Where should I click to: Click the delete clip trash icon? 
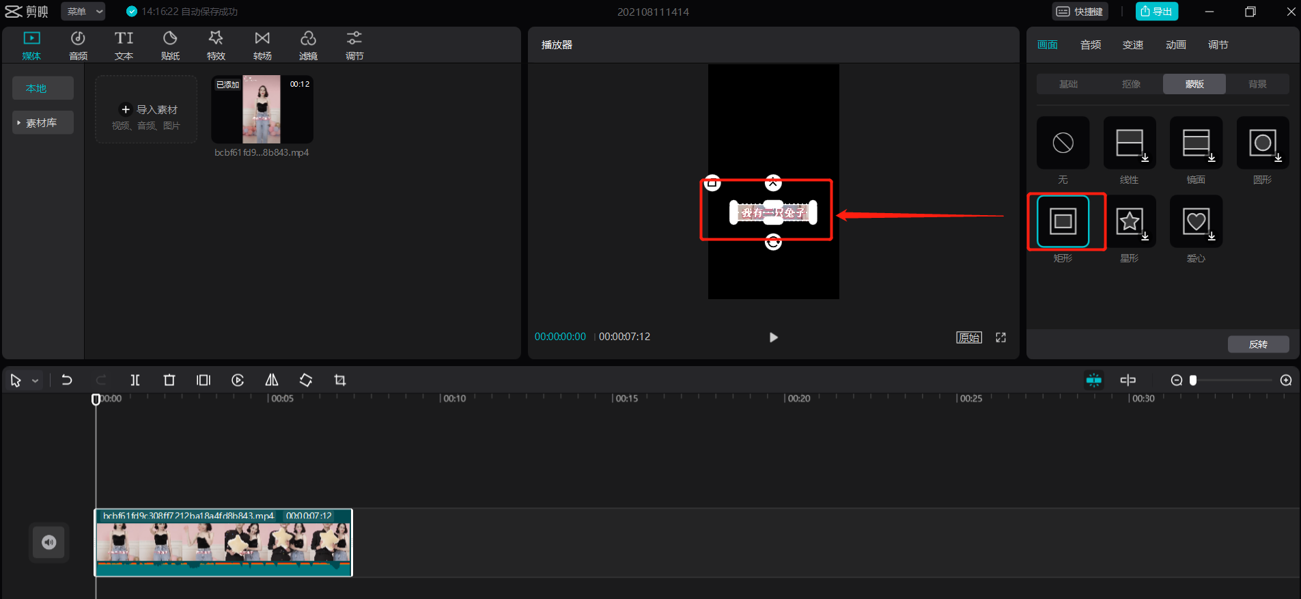[x=169, y=380]
